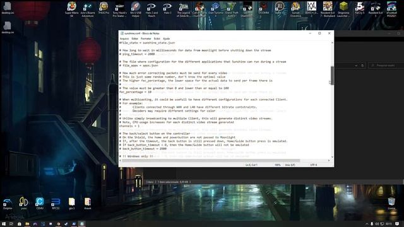This screenshot has width=404, height=227.
Task: Open the notification center icon
Action: 397,224
